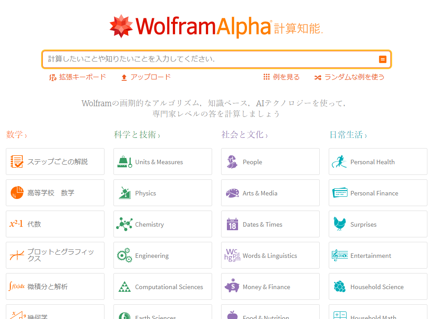
Task: Click the Dates & Times calendar icon
Action: [232, 224]
